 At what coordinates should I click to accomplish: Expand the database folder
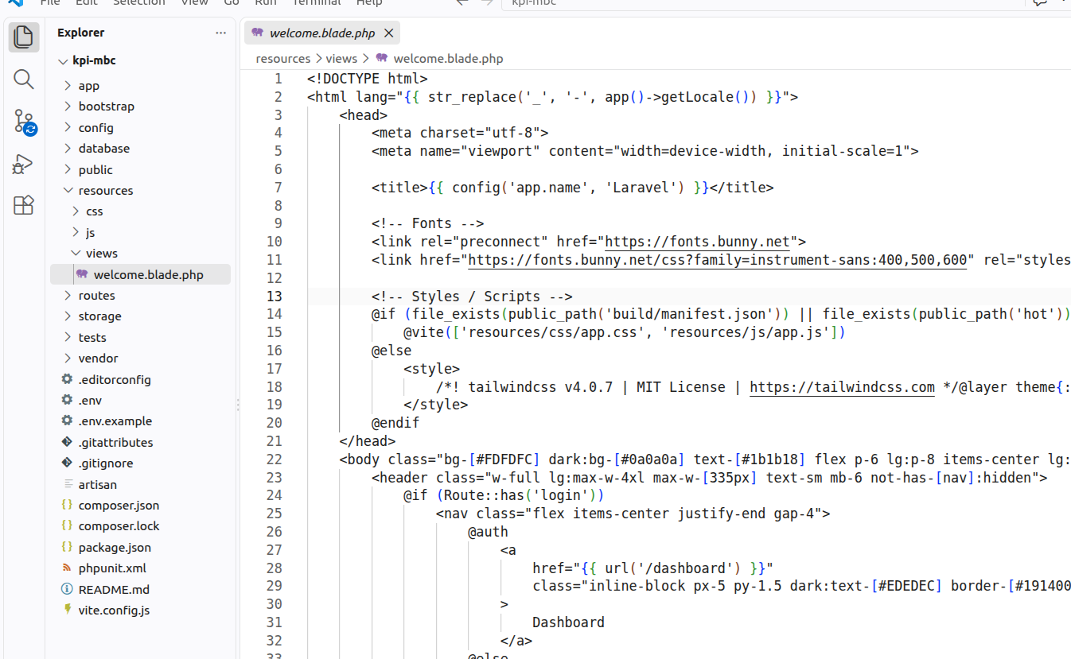point(68,149)
